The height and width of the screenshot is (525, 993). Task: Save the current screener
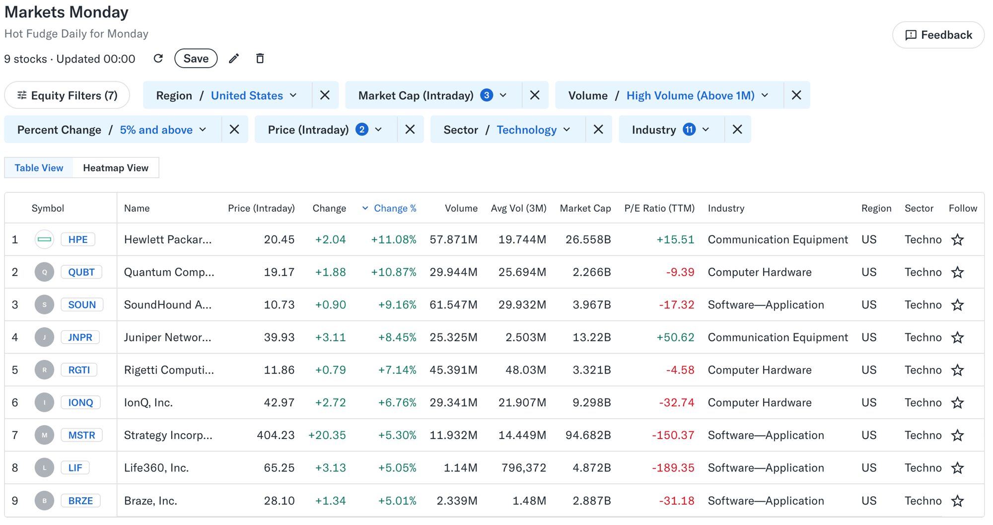coord(195,58)
